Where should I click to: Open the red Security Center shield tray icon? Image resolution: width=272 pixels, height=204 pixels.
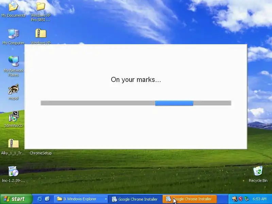(x=241, y=199)
